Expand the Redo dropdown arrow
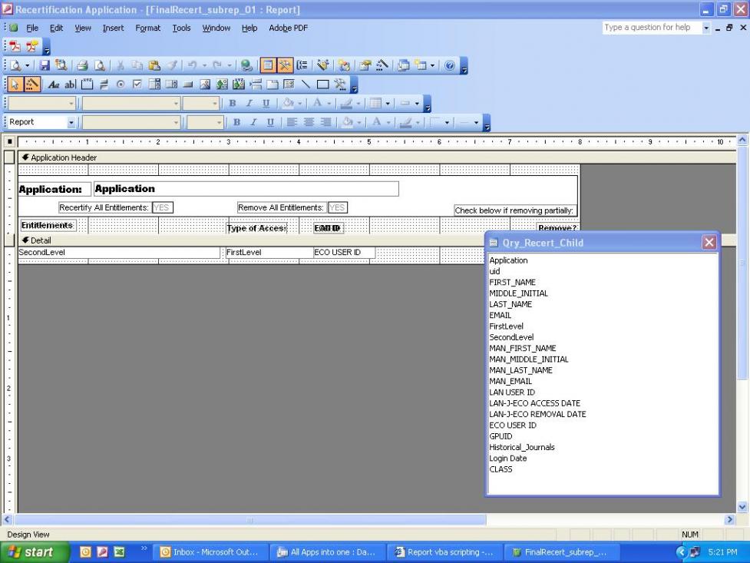 coord(229,65)
